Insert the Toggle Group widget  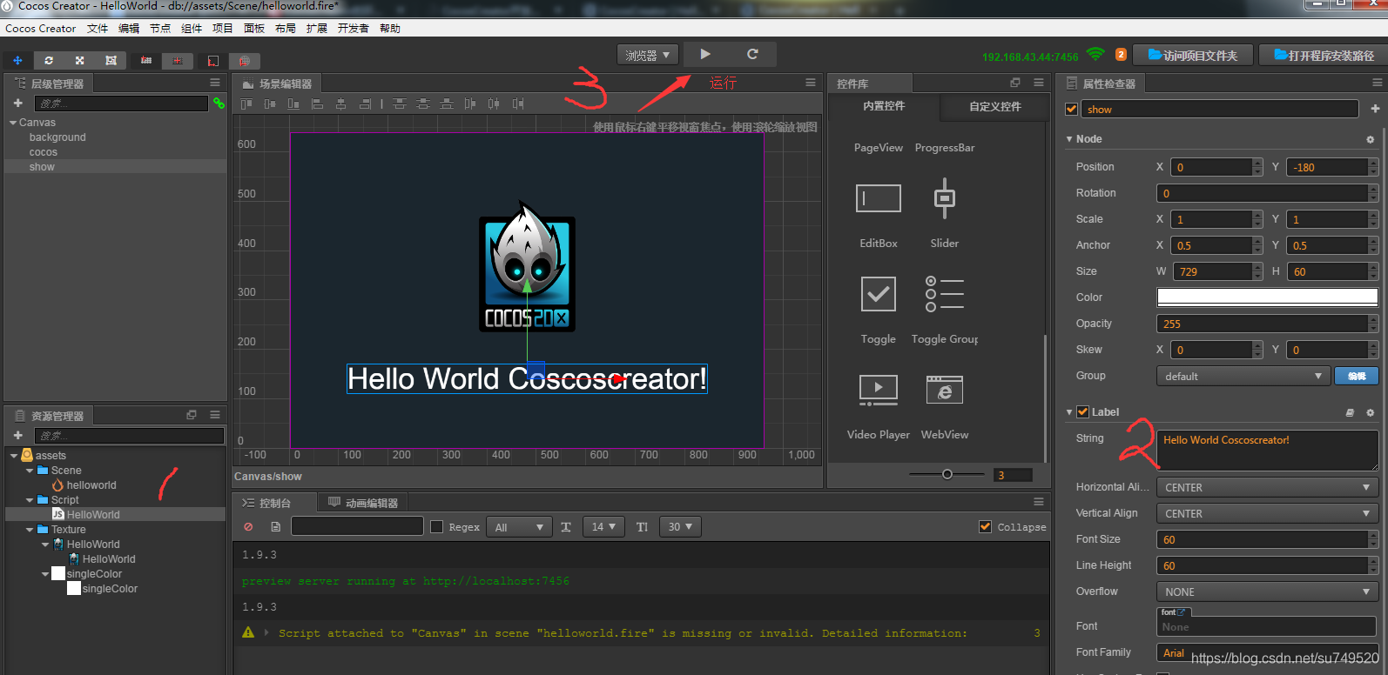click(x=945, y=294)
